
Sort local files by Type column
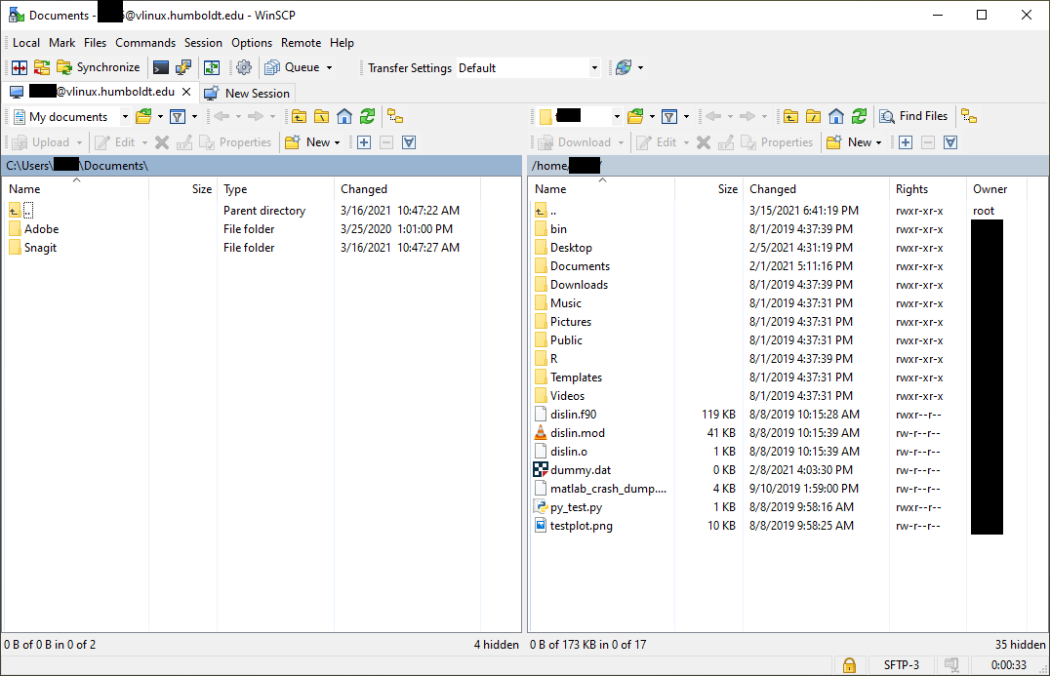pyautogui.click(x=275, y=188)
